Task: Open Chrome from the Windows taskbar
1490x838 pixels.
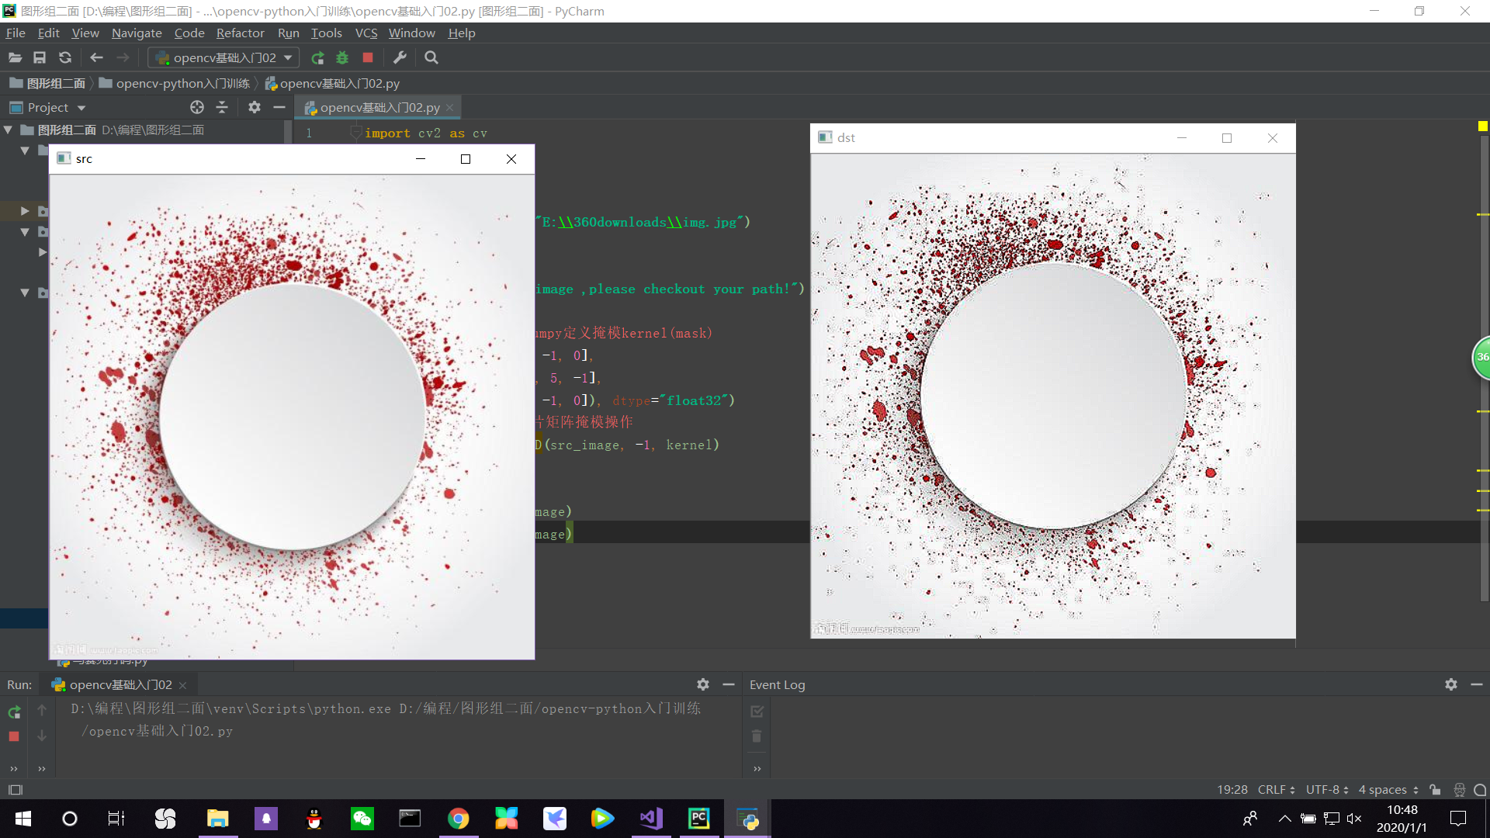Action: point(458,819)
